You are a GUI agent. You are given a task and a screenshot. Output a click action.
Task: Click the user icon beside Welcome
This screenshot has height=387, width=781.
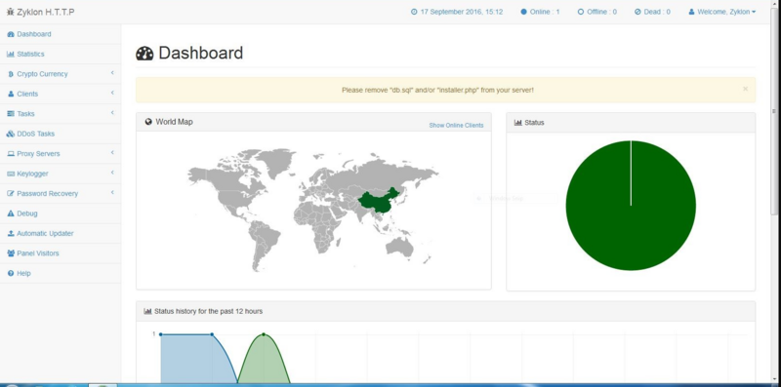point(691,12)
